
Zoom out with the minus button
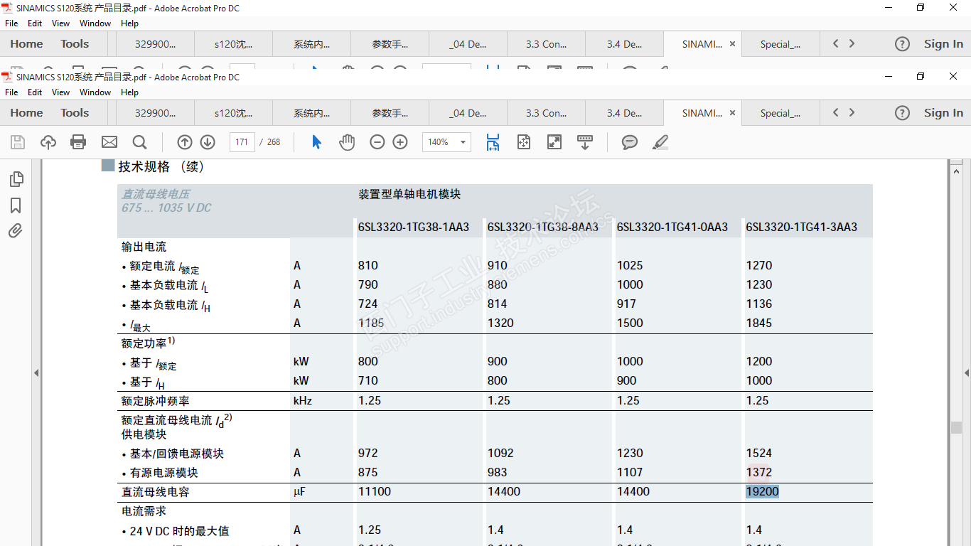tap(377, 142)
